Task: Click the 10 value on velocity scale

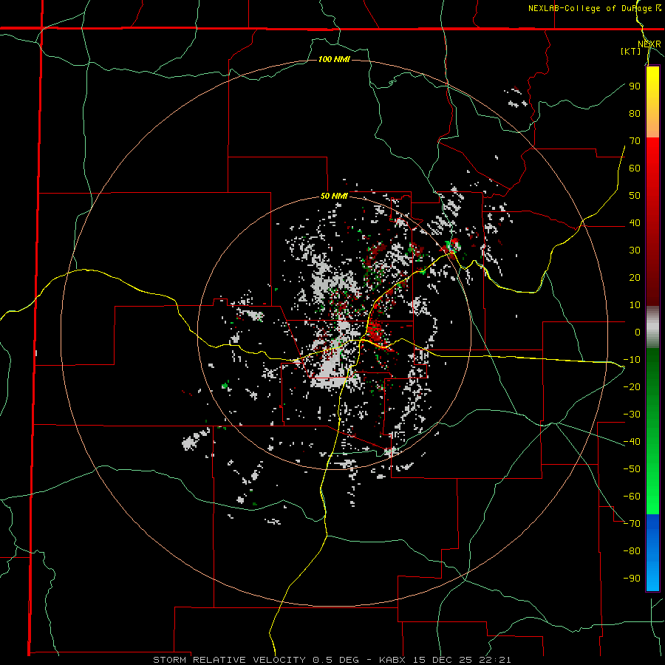Action: click(x=635, y=305)
